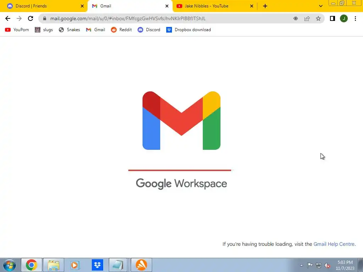Open the Gmail bookmark

tap(95, 30)
